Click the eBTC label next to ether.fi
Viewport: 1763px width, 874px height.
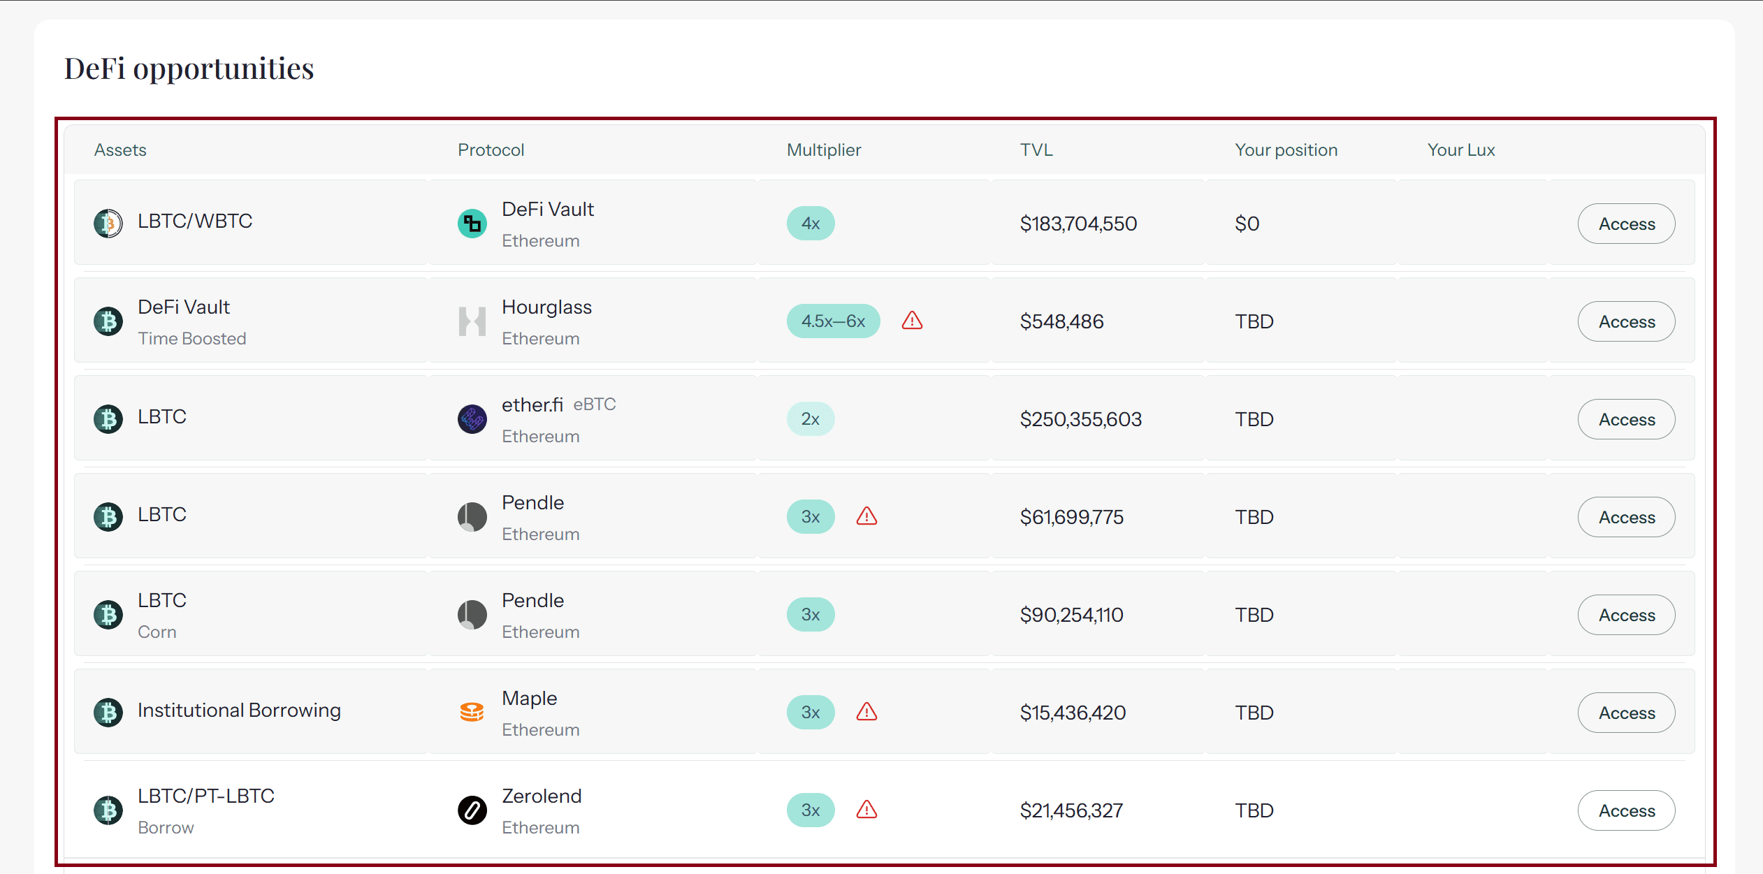click(595, 405)
